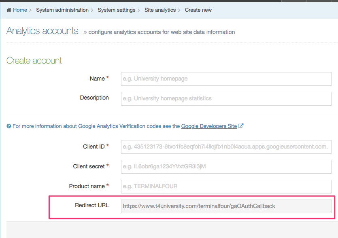Click the Product name label

pos(87,186)
